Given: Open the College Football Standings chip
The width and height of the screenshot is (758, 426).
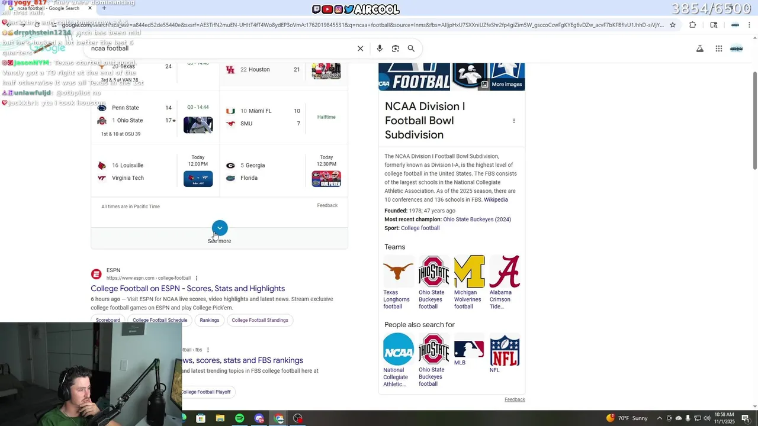Looking at the screenshot, I should coord(260,320).
